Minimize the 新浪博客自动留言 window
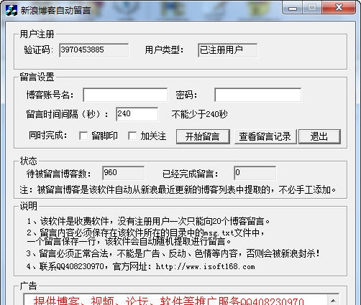Screen dimensions: 361x305 pos(293,9)
